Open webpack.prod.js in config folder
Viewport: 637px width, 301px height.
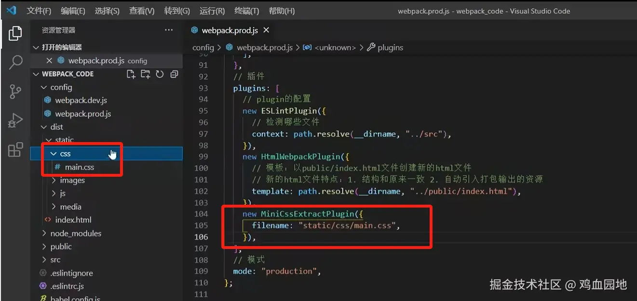pyautogui.click(x=83, y=114)
